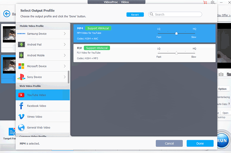Click the Target Format icon

12,132
